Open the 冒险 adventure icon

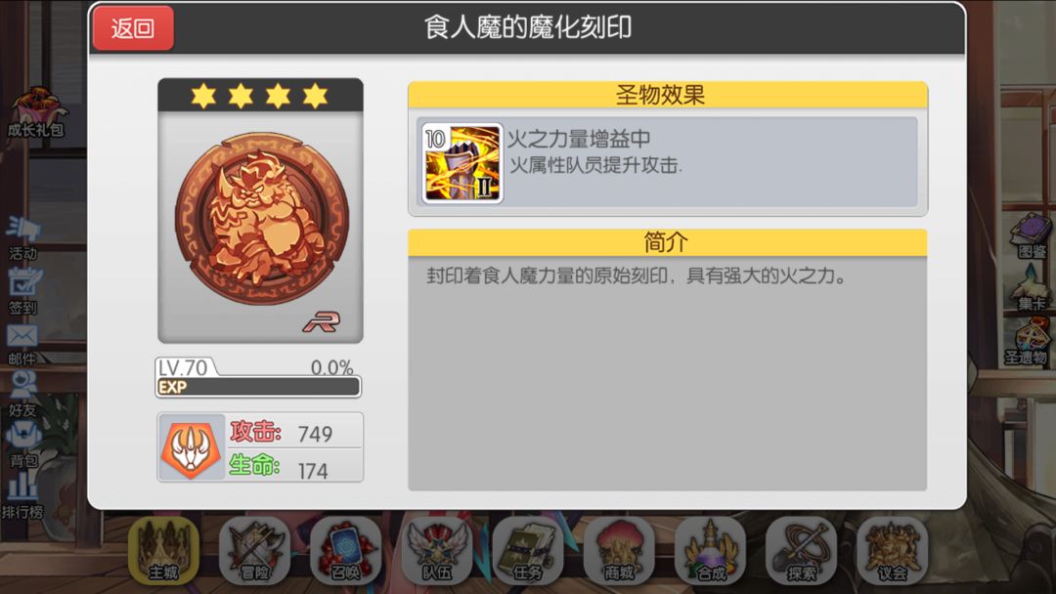point(254,551)
